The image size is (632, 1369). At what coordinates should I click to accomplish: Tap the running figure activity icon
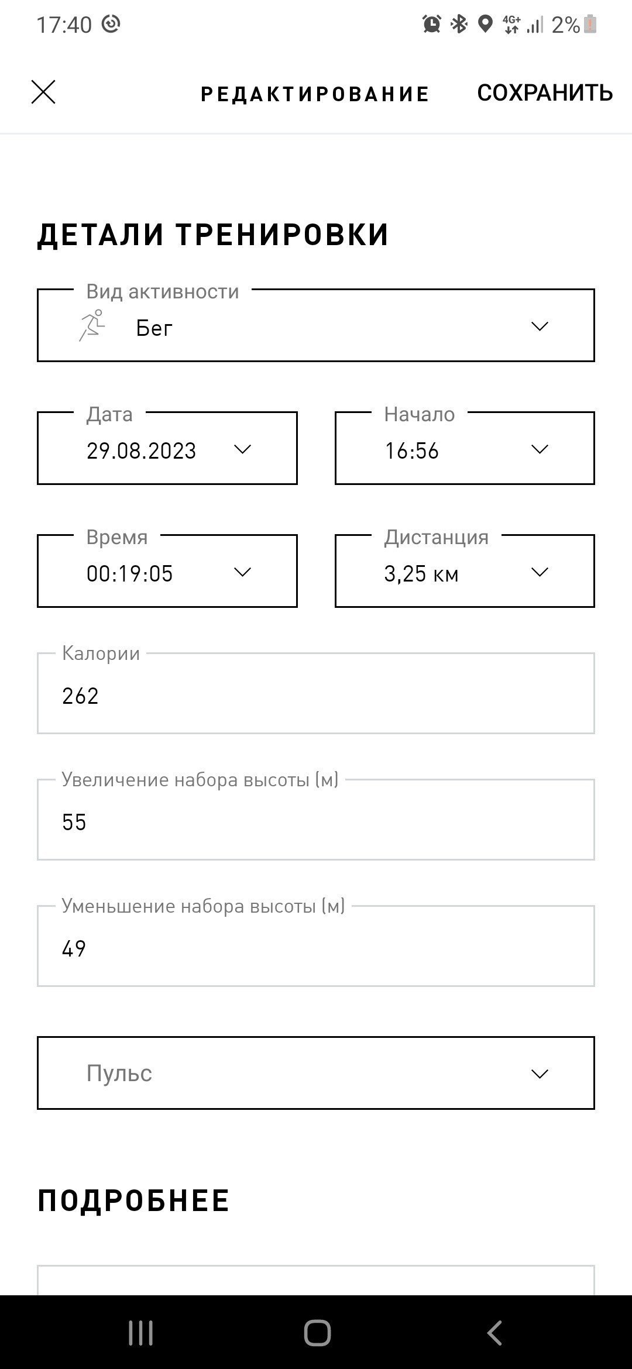(92, 326)
